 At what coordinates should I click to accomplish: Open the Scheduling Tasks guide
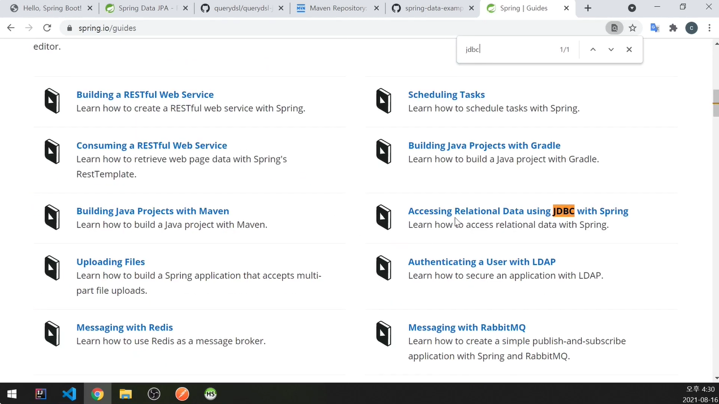click(x=447, y=94)
